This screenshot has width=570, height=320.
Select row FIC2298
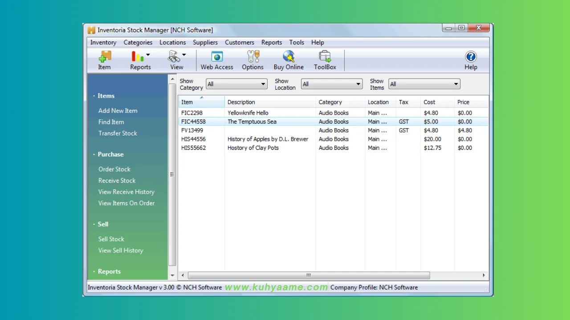pyautogui.click(x=334, y=113)
